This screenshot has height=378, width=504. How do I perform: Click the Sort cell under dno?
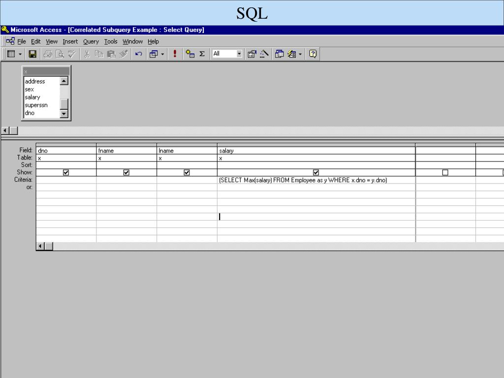pyautogui.click(x=66, y=165)
